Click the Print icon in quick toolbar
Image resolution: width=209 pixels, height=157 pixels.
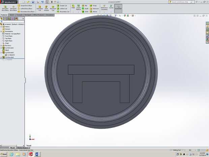click(38, 2)
